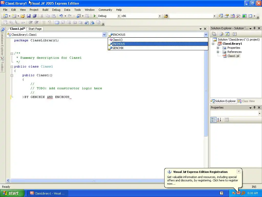Click View Code icon in Solution Explorer

click(235, 34)
